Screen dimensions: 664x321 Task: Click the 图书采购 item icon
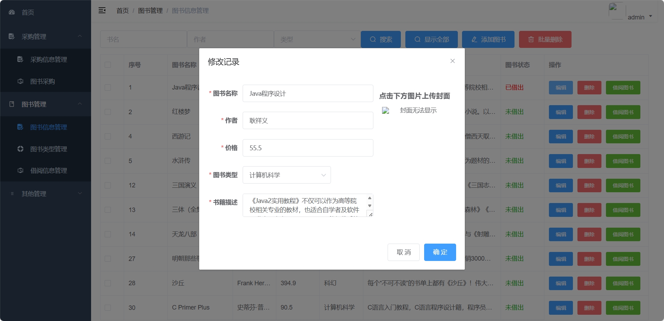point(20,81)
